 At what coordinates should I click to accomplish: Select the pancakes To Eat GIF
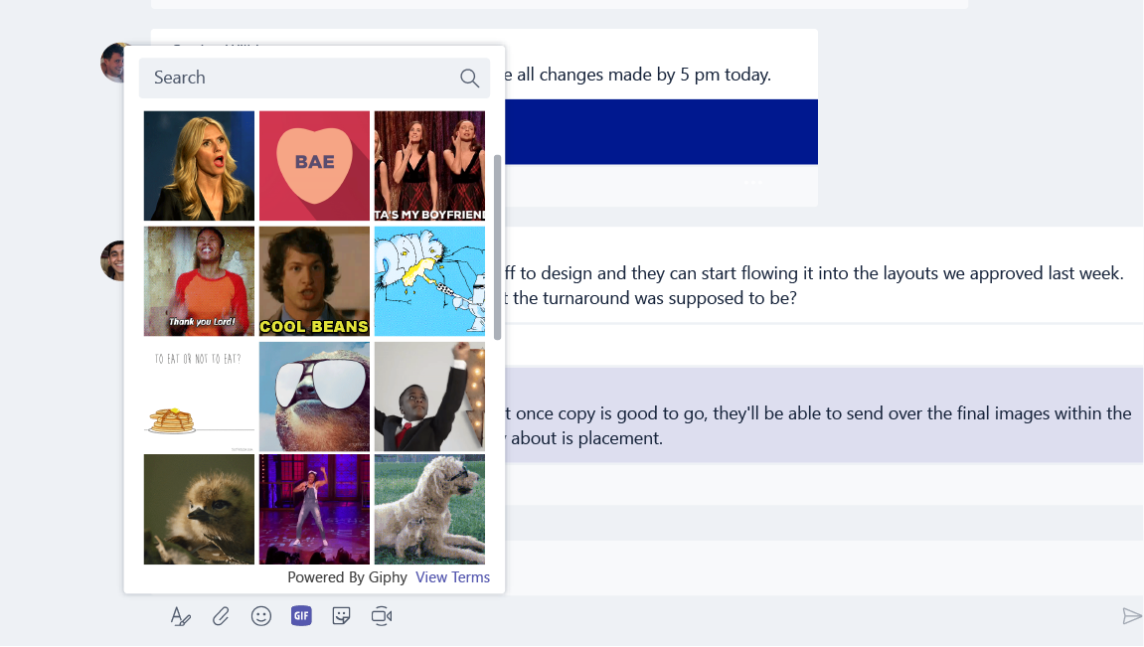199,396
